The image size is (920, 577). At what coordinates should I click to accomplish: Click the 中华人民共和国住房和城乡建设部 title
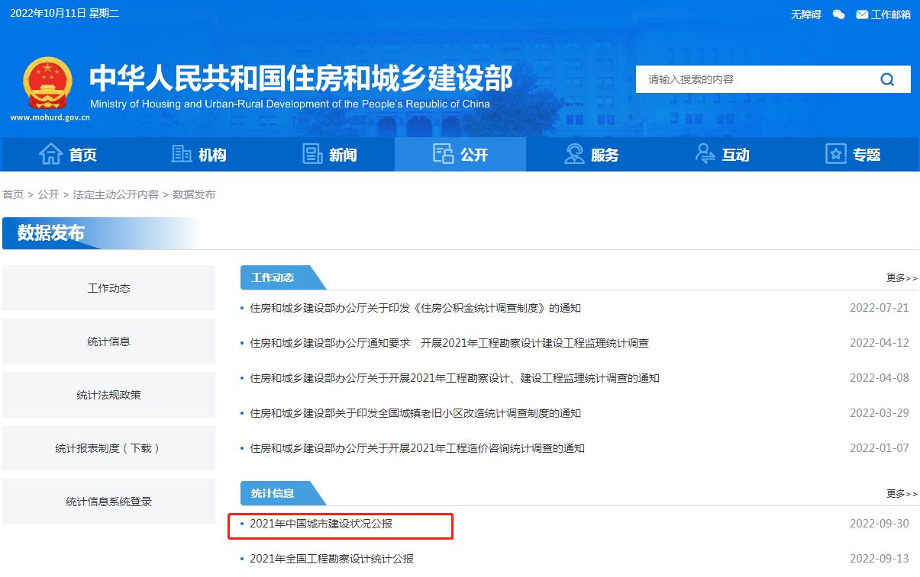tap(301, 79)
